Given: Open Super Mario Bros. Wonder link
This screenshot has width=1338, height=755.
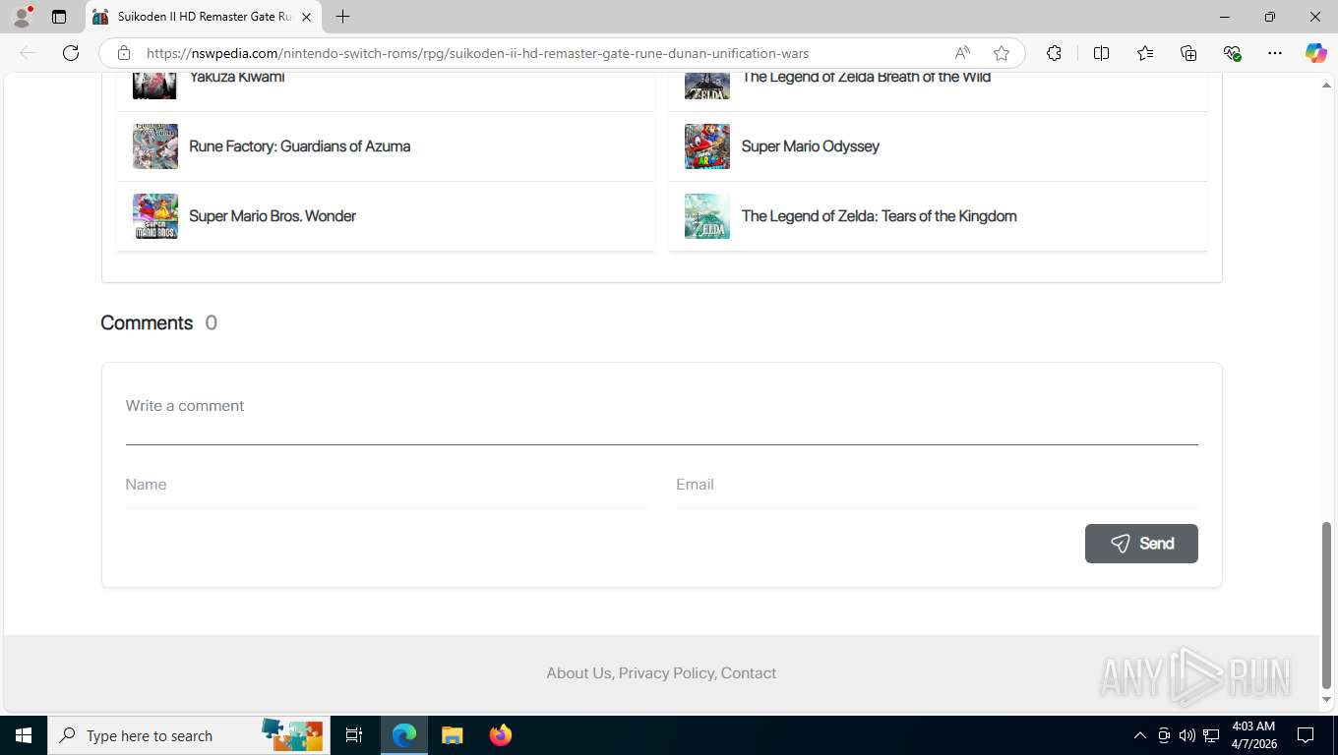Looking at the screenshot, I should (273, 216).
